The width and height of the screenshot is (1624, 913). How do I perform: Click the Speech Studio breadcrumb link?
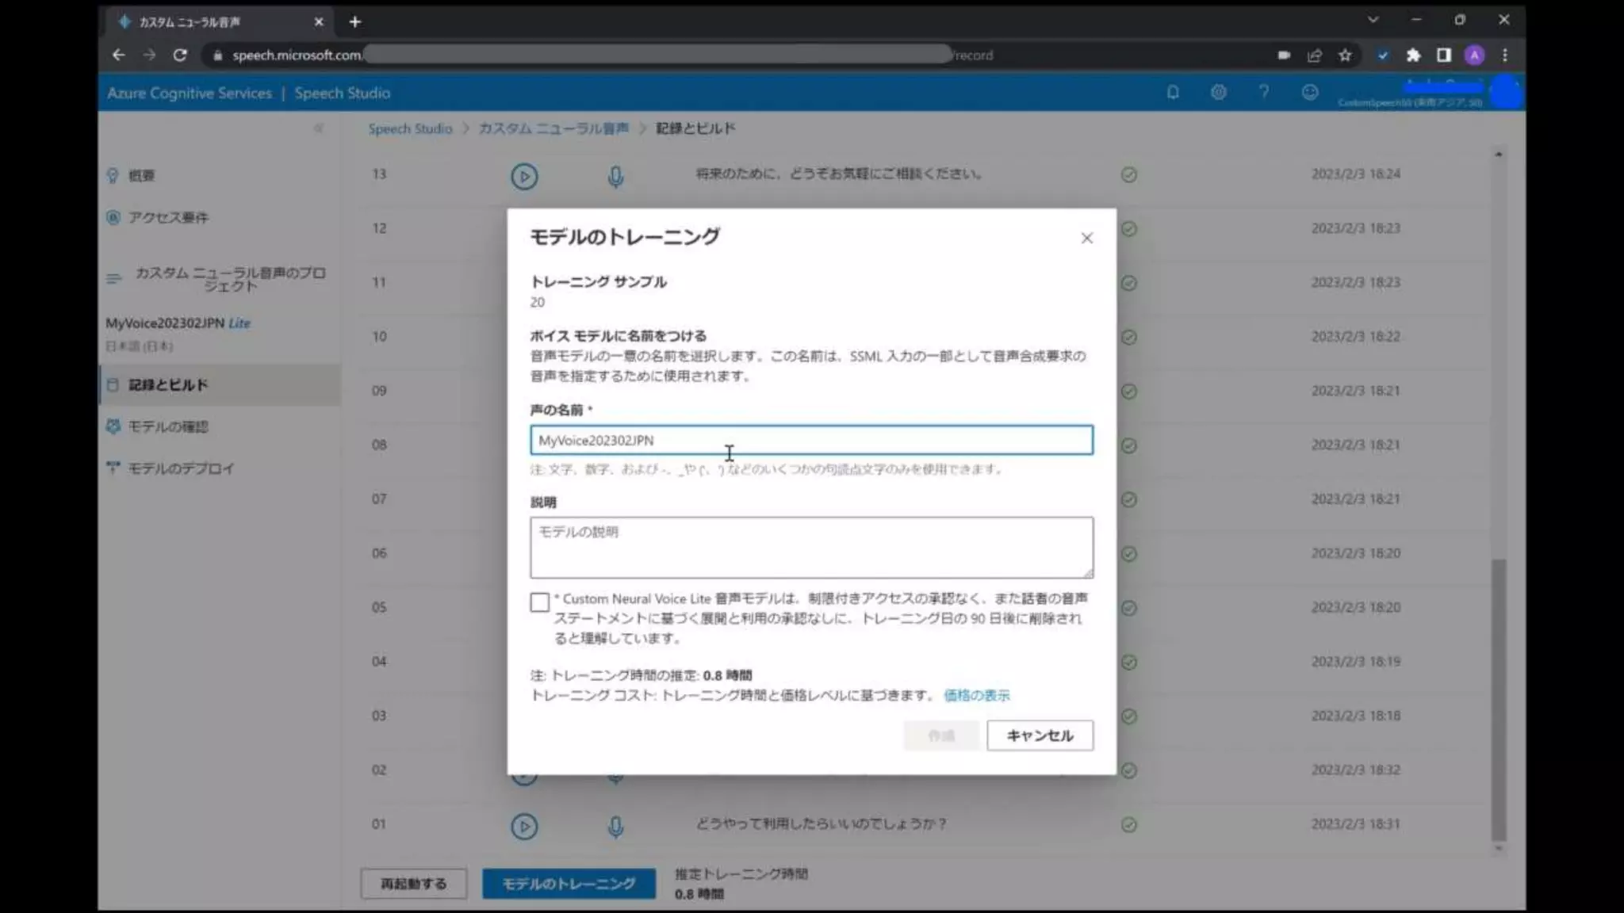[x=410, y=128]
